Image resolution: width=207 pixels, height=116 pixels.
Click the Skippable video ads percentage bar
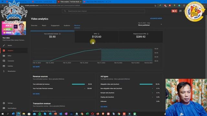(x=146, y=84)
